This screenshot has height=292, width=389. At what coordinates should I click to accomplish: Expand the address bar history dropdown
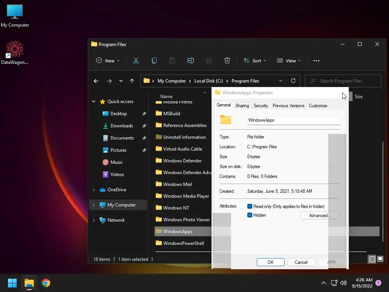pos(281,81)
